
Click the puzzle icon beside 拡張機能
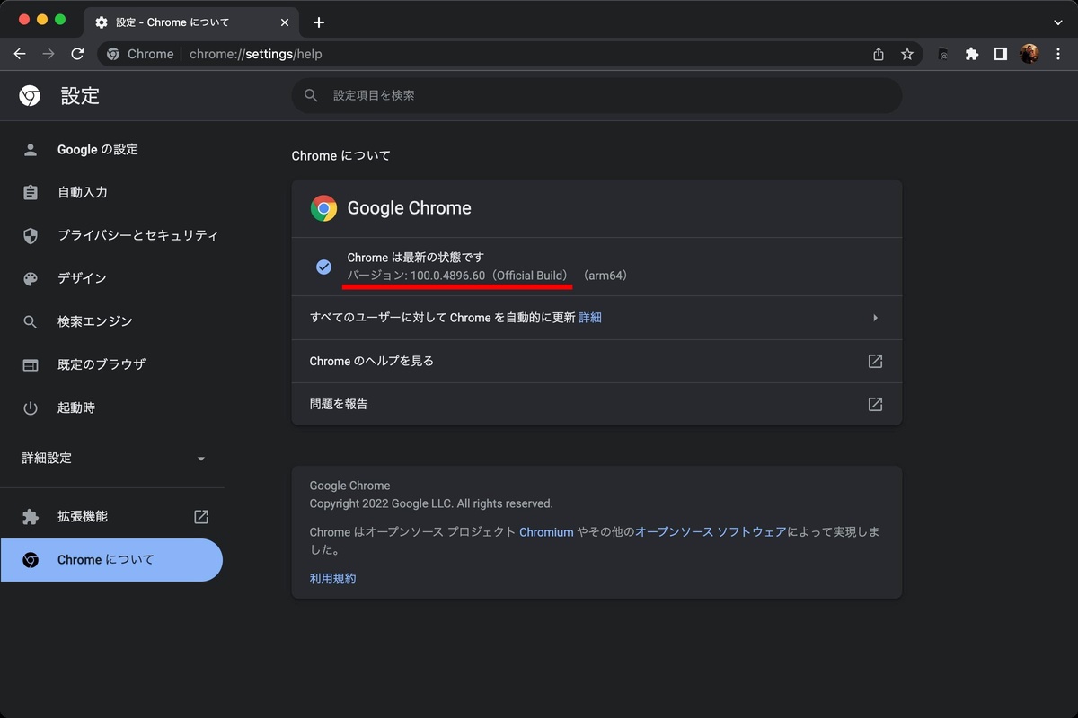[x=31, y=517]
